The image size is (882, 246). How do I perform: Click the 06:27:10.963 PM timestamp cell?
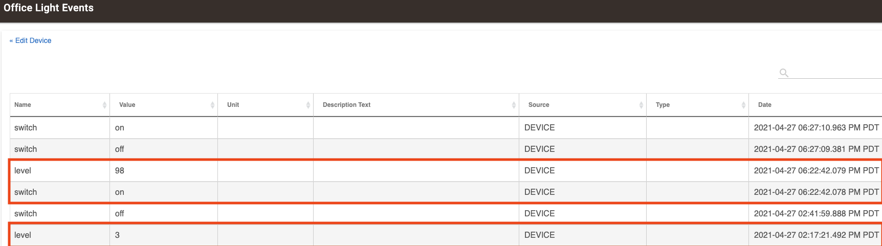[816, 128]
